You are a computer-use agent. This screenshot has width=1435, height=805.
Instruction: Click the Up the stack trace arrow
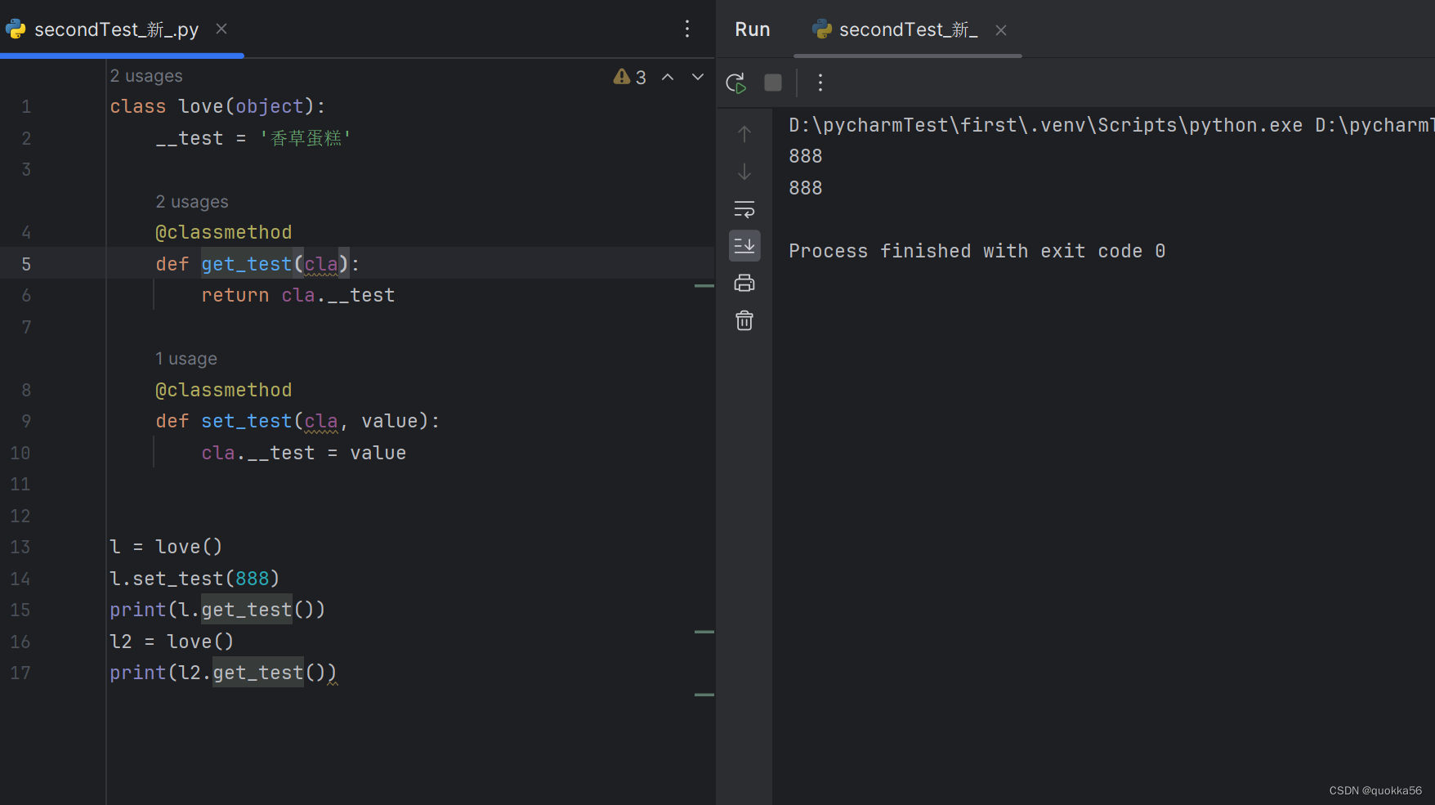coord(744,133)
